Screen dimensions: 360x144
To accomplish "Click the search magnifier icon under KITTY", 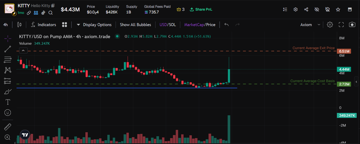I will point(50,13).
